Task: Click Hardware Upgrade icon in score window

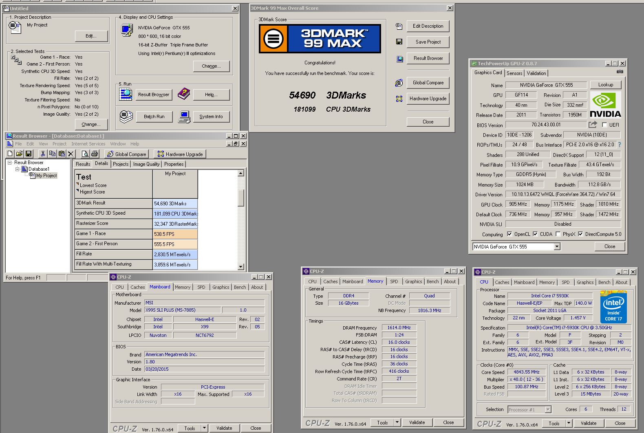Action: 399,99
